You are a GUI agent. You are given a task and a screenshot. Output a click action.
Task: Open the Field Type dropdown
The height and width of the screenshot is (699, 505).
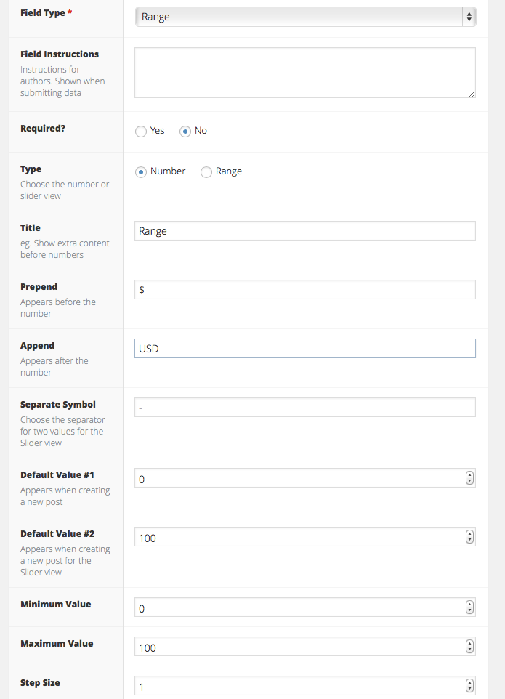[x=305, y=17]
